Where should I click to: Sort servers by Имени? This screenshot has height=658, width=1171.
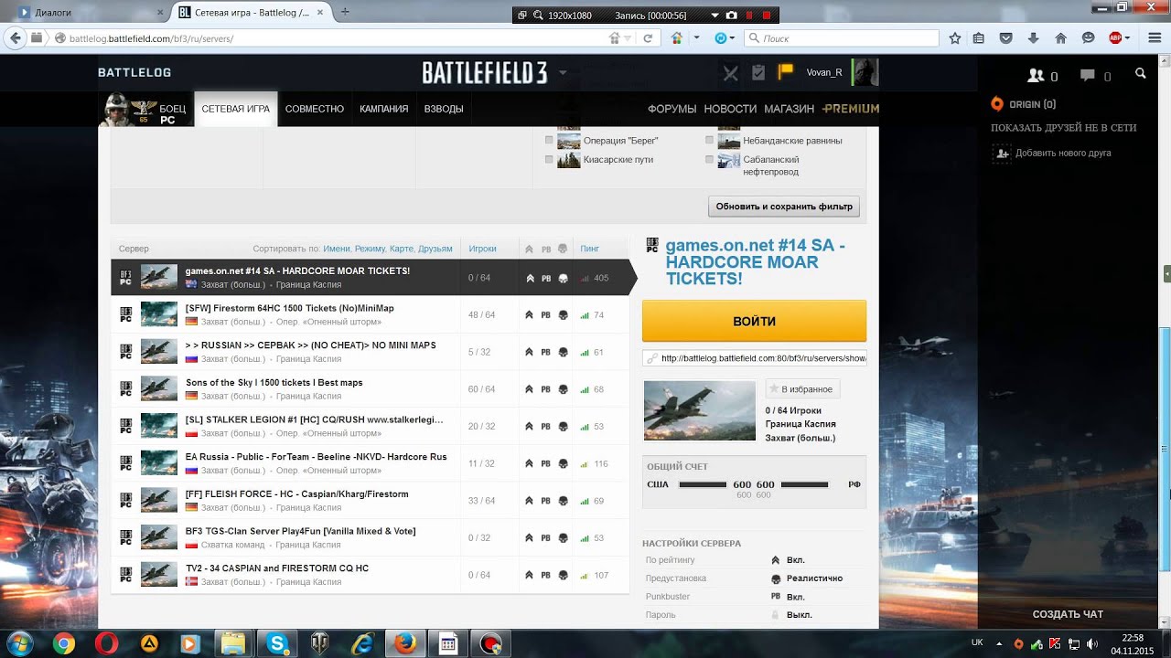click(336, 249)
